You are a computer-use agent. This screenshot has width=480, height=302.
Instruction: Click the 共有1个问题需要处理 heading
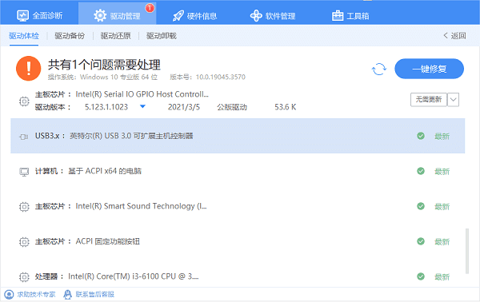click(104, 65)
